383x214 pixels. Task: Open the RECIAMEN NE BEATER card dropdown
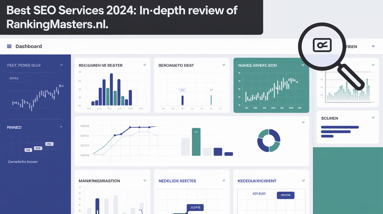pos(145,65)
